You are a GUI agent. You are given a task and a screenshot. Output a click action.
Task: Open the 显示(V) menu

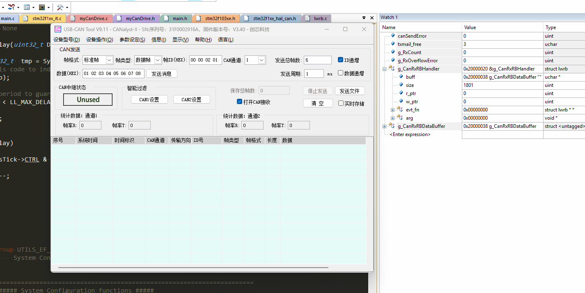(x=180, y=40)
